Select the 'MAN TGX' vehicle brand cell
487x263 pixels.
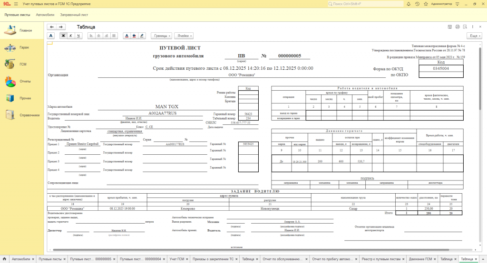[167, 107]
